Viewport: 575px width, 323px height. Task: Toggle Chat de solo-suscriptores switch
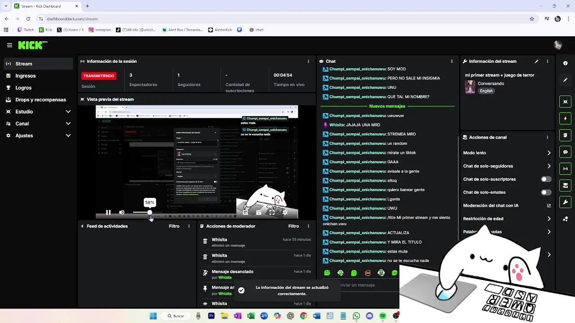(x=546, y=179)
